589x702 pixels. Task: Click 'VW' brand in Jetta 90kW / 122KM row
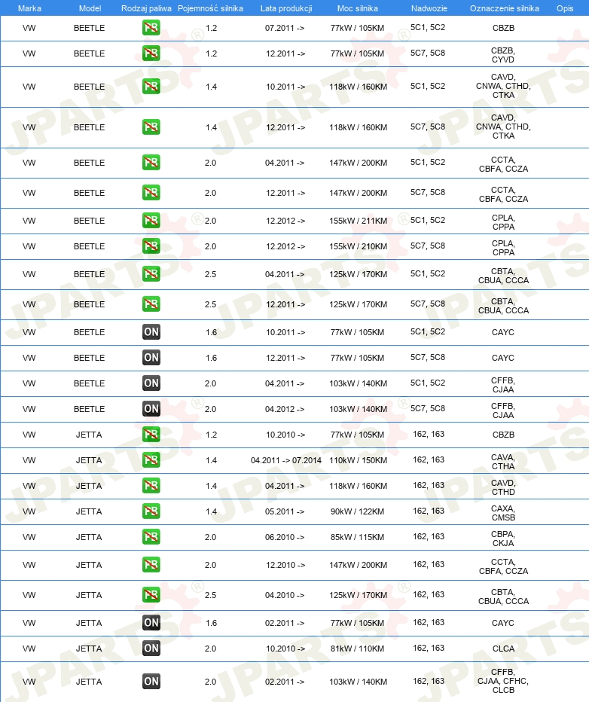coord(29,511)
